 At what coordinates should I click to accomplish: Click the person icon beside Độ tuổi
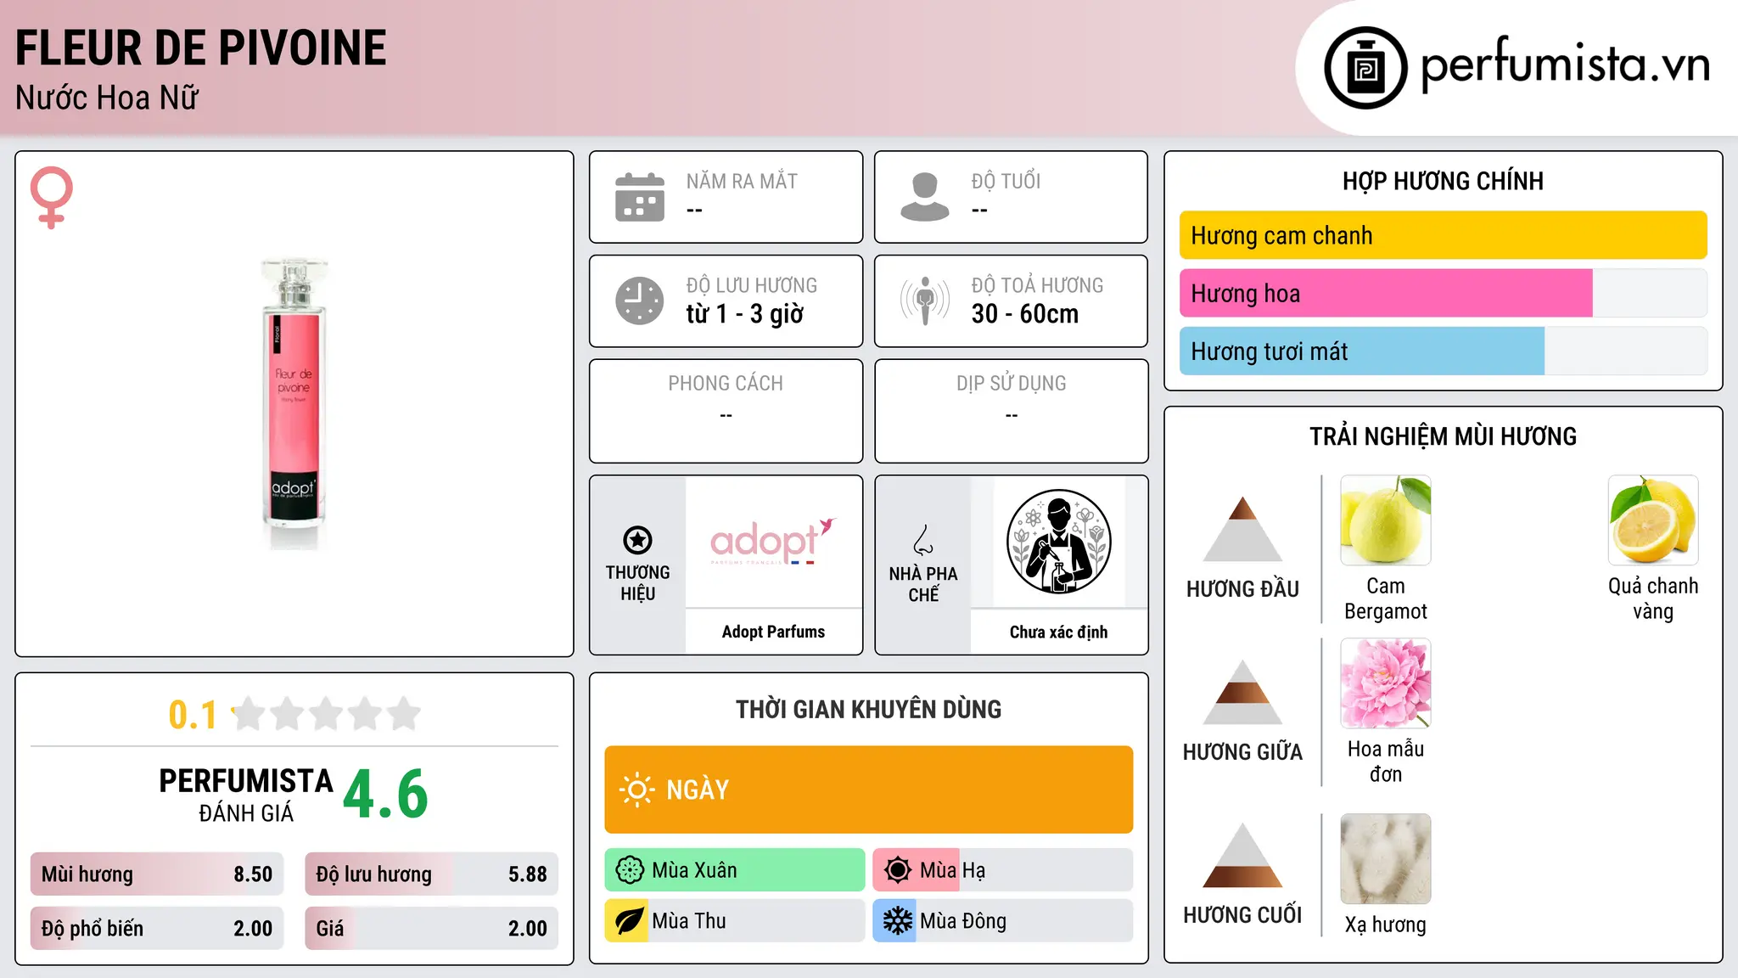925,197
